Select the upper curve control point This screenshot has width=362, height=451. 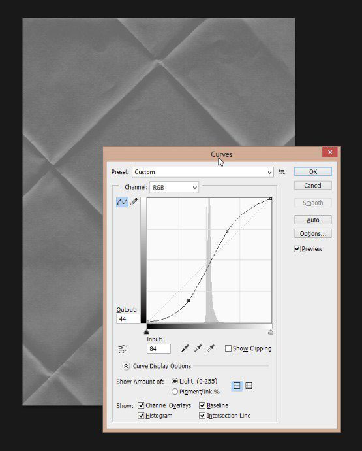pyautogui.click(x=227, y=231)
